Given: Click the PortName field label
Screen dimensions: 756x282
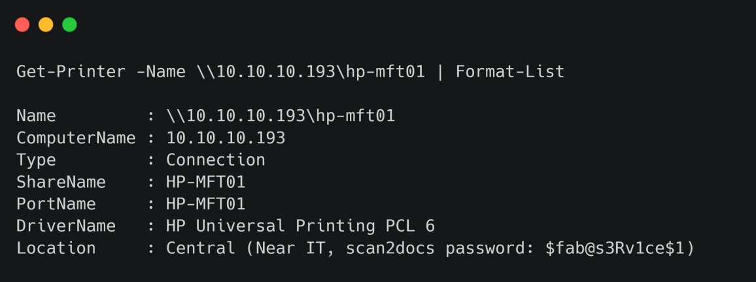Looking at the screenshot, I should tap(56, 204).
